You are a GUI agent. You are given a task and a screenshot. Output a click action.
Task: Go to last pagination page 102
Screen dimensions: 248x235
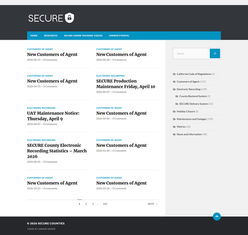[105, 204]
